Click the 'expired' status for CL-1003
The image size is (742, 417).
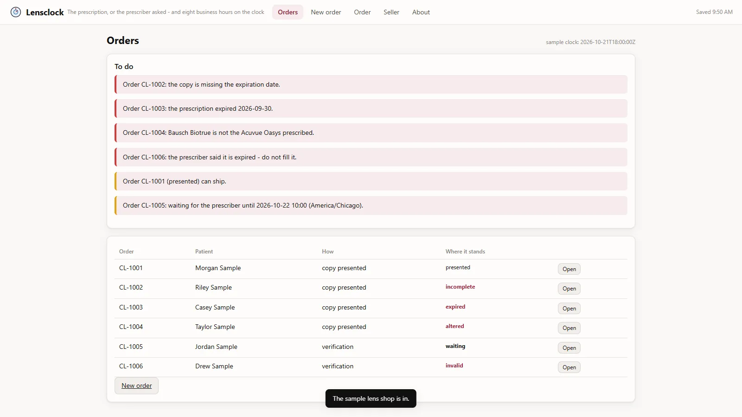(455, 307)
